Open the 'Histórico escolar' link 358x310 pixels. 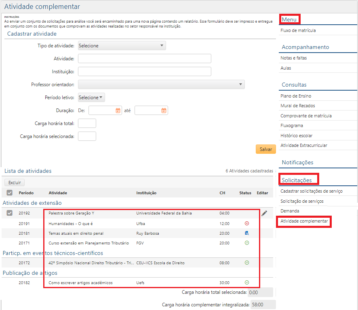click(296, 135)
